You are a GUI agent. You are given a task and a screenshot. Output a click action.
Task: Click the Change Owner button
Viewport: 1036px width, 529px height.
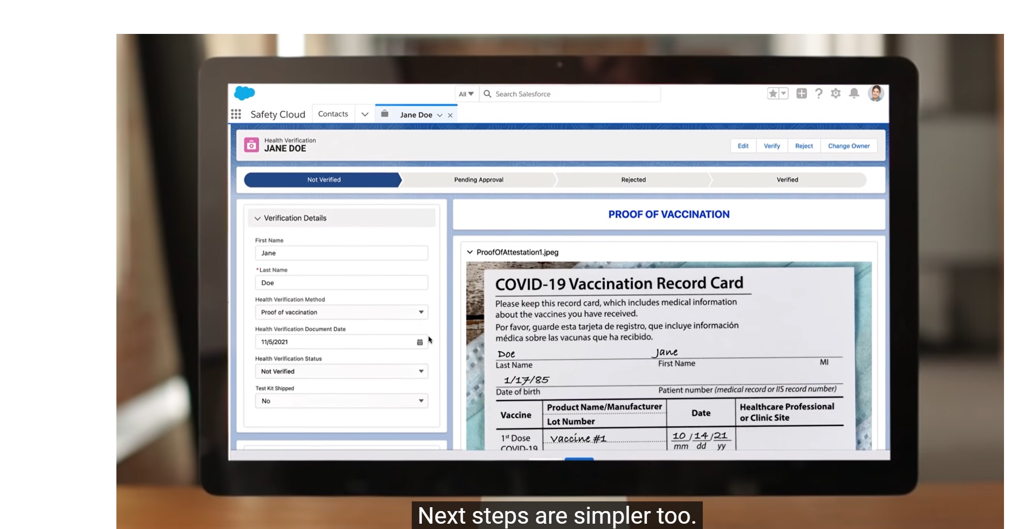pyautogui.click(x=849, y=146)
